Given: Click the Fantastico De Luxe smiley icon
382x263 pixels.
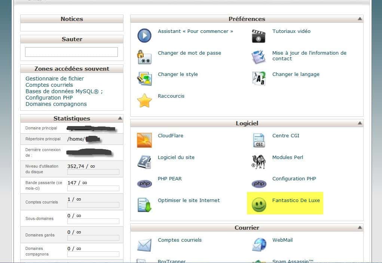Looking at the screenshot, I should [x=259, y=205].
